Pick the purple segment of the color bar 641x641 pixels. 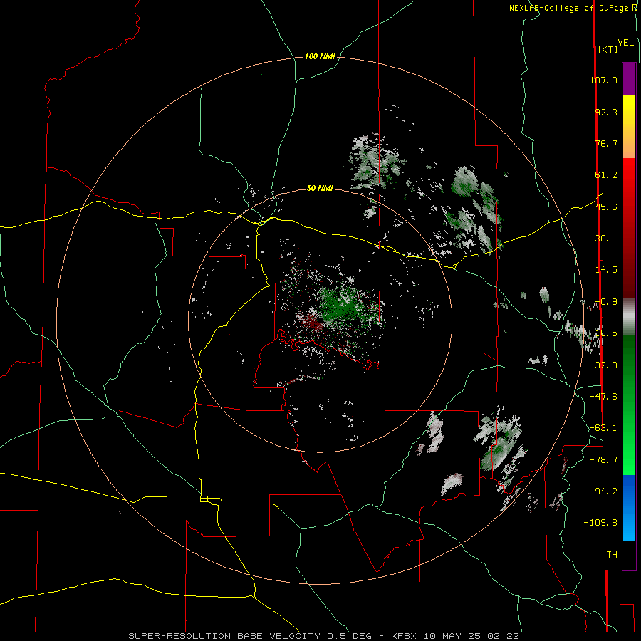pyautogui.click(x=629, y=79)
